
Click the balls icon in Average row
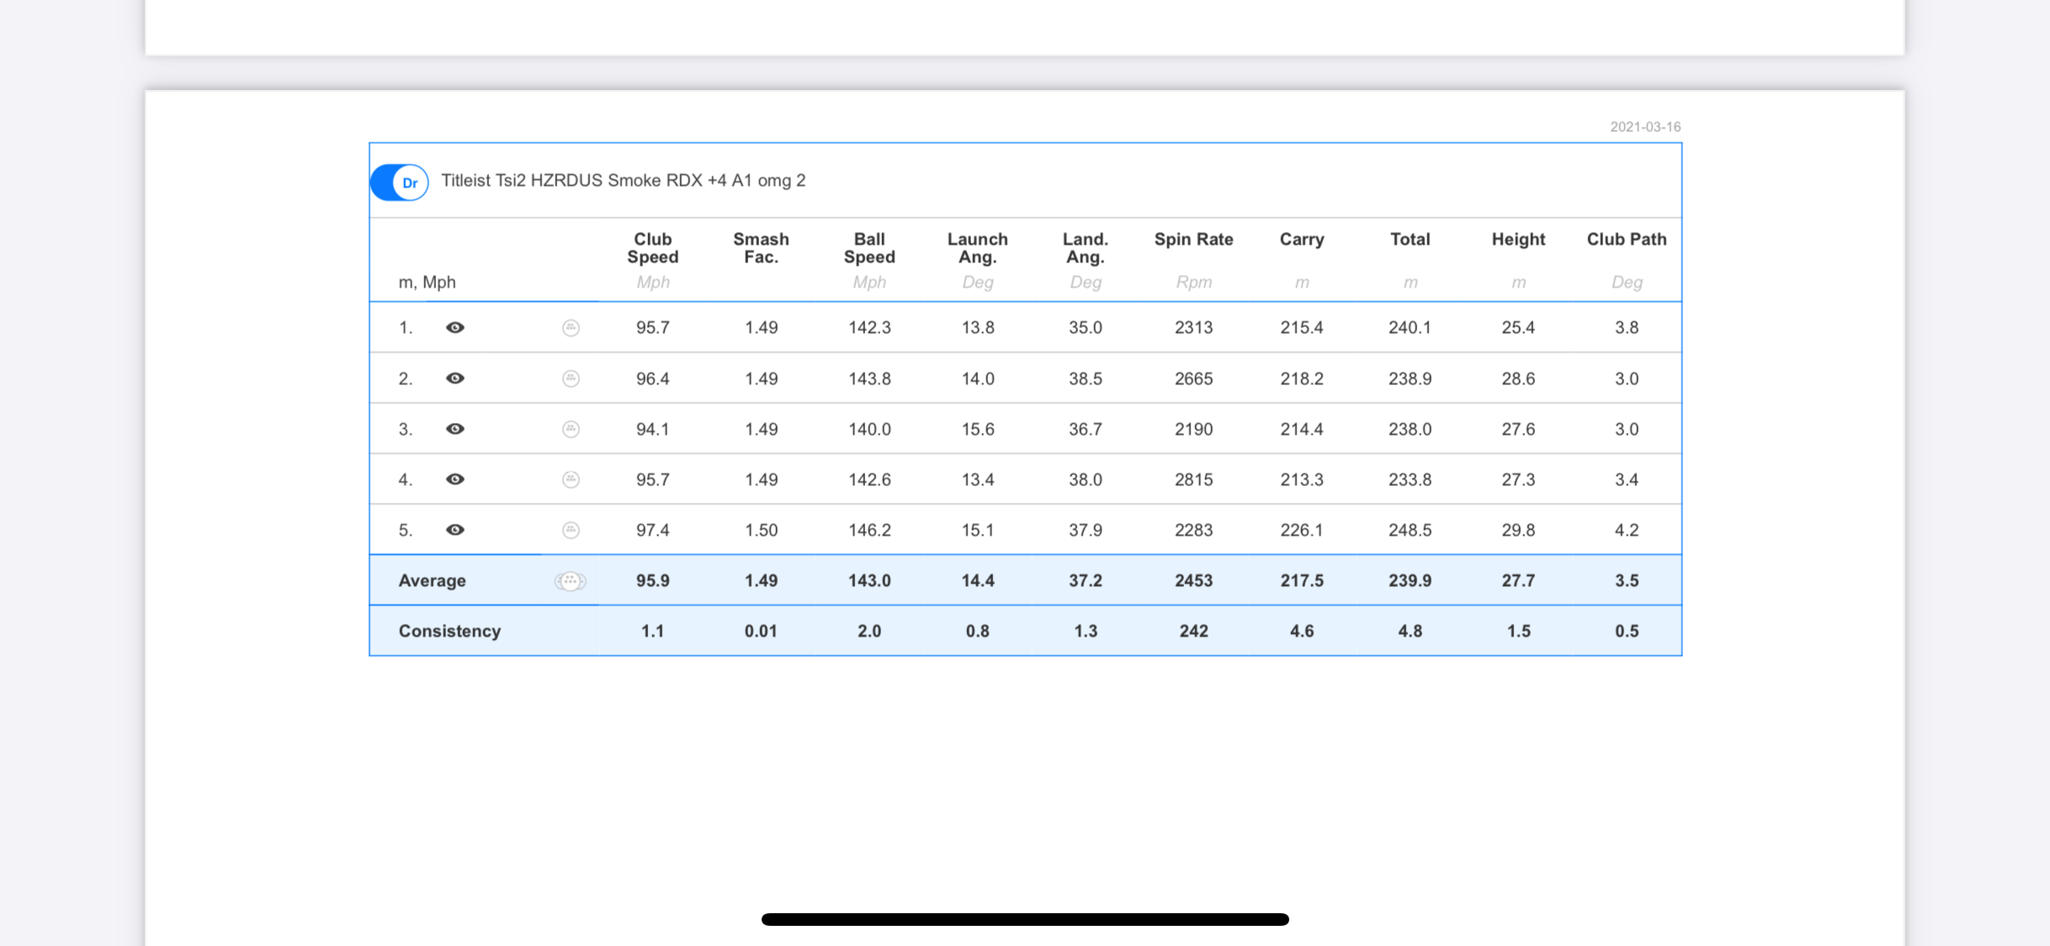click(570, 580)
